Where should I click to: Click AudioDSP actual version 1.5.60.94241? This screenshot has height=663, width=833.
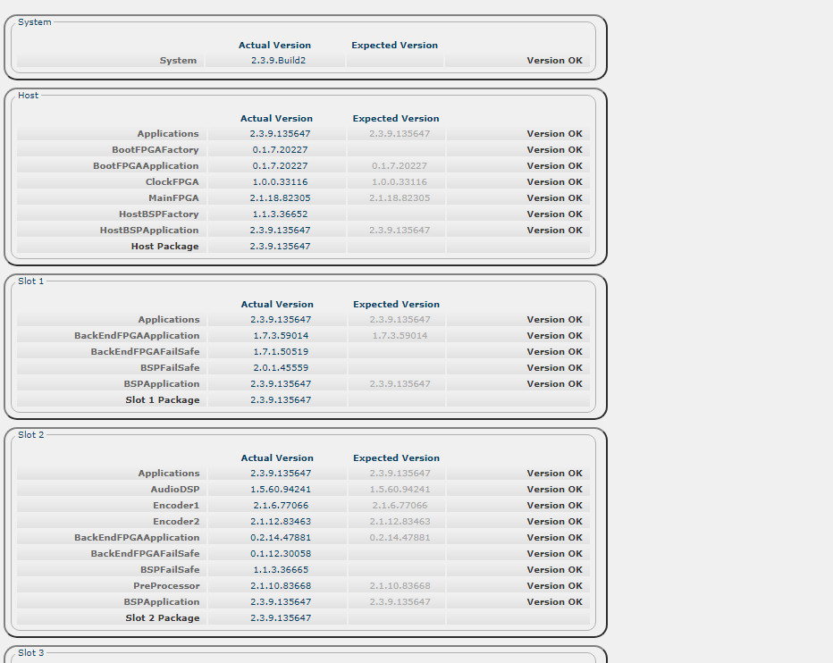point(281,490)
